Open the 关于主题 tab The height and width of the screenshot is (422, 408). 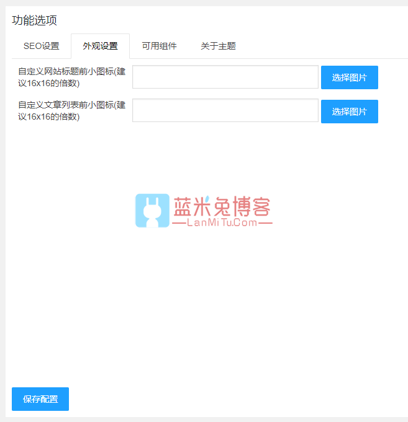tap(218, 46)
